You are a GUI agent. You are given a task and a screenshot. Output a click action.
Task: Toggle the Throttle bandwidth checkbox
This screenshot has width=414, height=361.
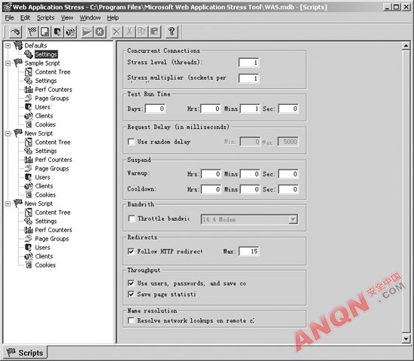coord(131,219)
